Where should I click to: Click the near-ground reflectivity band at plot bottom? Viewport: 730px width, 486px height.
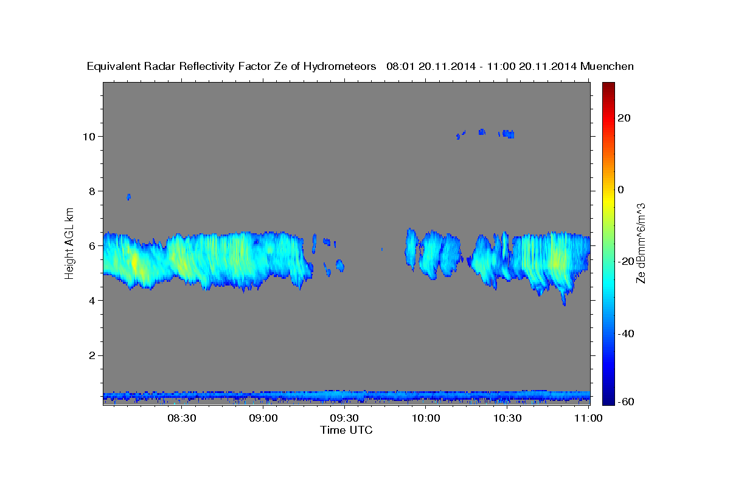[x=347, y=397]
